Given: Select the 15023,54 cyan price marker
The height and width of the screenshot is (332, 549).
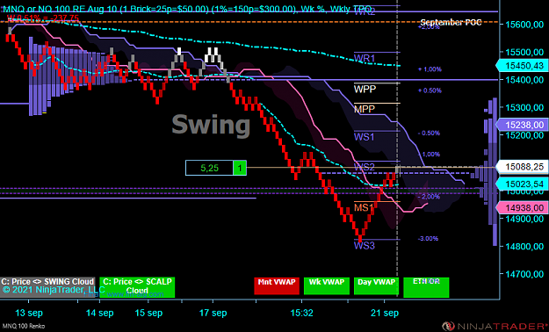Looking at the screenshot, I should tap(522, 184).
